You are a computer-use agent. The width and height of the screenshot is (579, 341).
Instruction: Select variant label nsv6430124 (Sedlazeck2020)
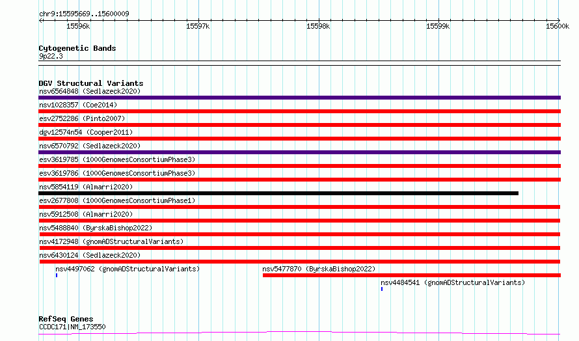point(90,255)
